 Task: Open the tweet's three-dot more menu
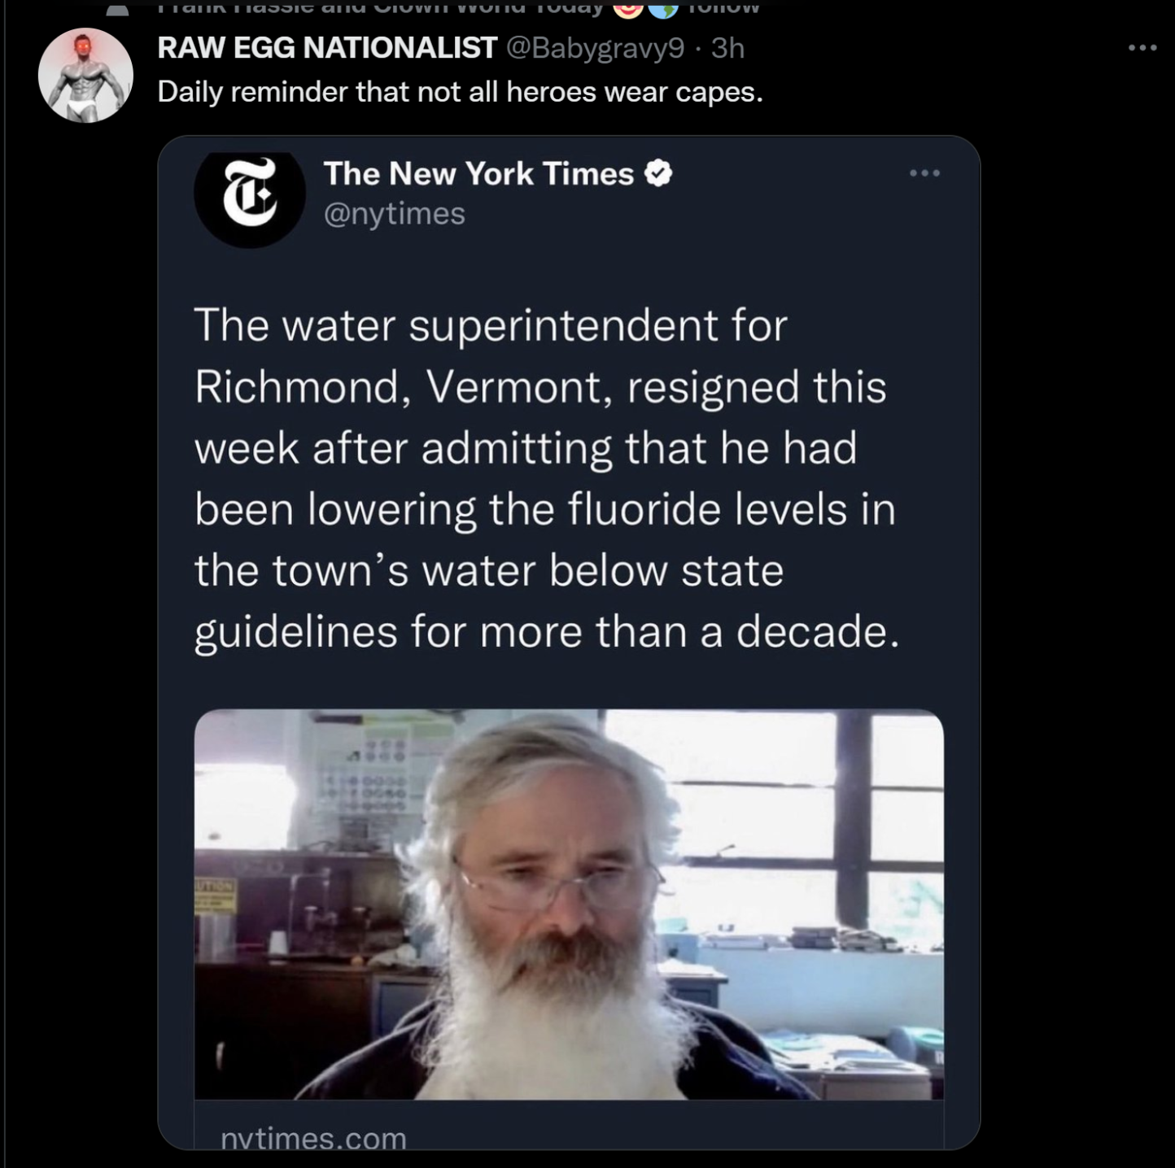click(x=1142, y=49)
